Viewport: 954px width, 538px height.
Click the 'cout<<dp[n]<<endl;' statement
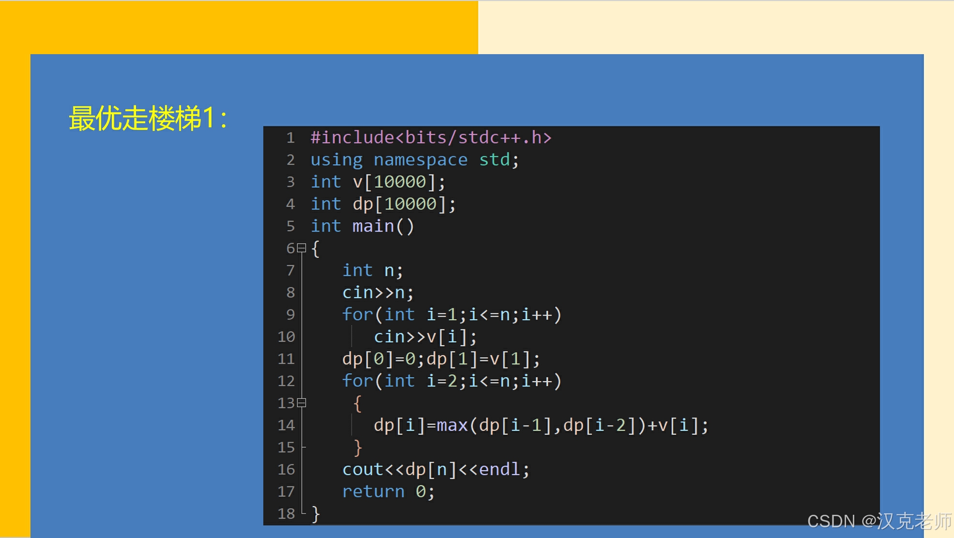436,469
